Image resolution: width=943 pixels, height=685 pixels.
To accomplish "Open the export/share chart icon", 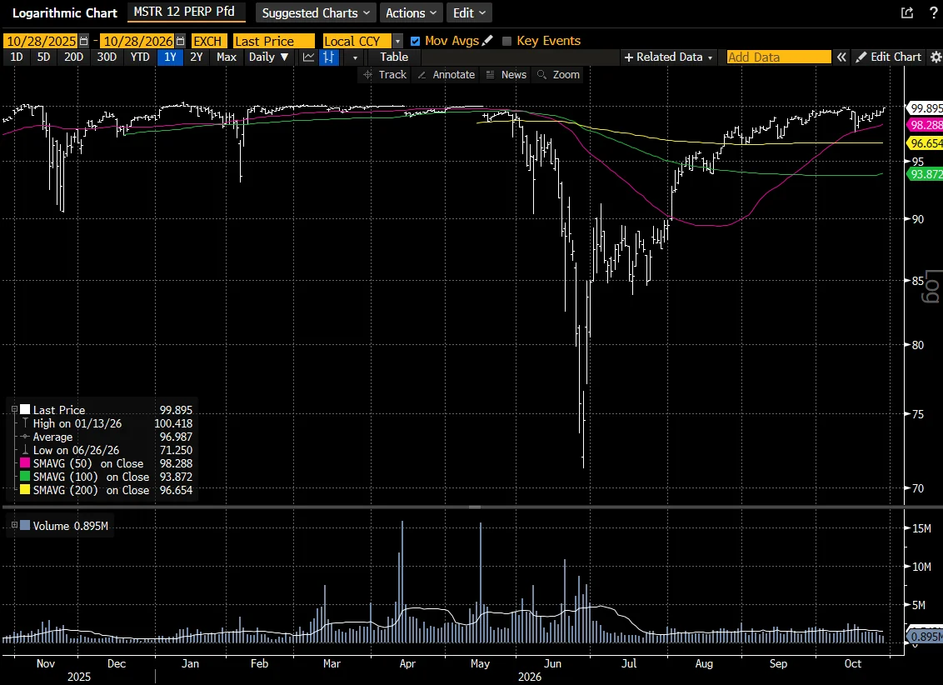I will [x=907, y=12].
